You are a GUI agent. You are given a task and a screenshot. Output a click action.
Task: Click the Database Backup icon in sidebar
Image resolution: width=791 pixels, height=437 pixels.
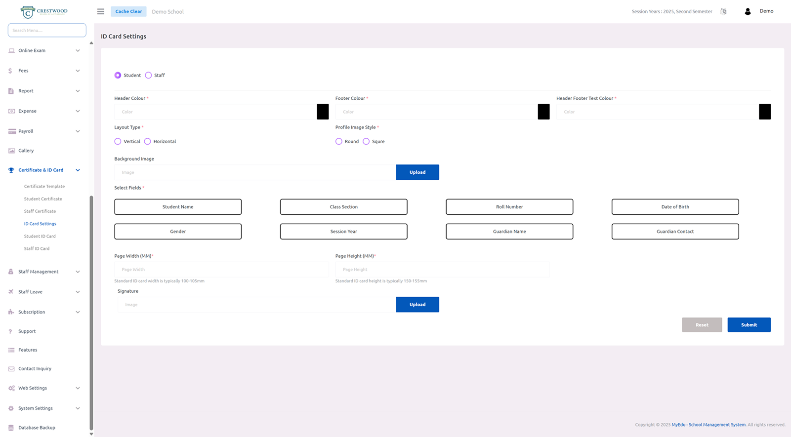pos(11,428)
